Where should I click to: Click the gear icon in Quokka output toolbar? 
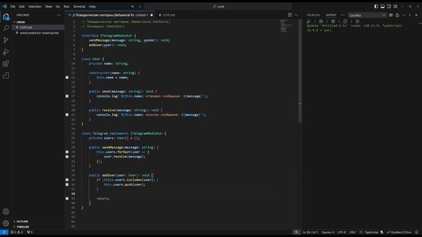click(321, 21)
